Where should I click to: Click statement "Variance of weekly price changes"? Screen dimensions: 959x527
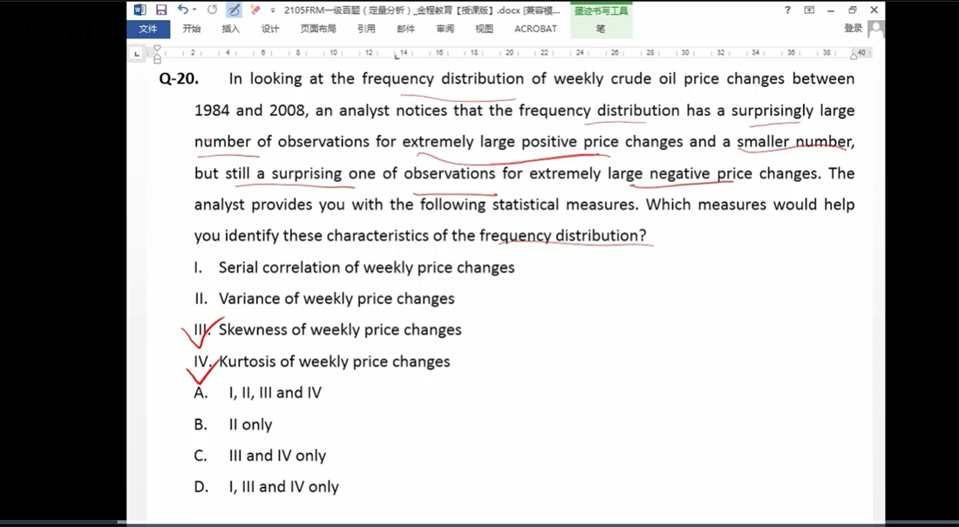point(337,299)
